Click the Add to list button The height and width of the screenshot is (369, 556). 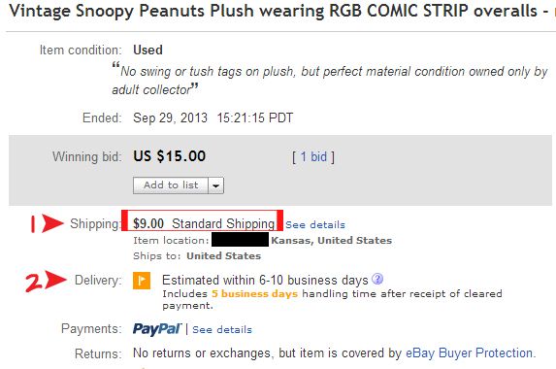click(x=171, y=185)
